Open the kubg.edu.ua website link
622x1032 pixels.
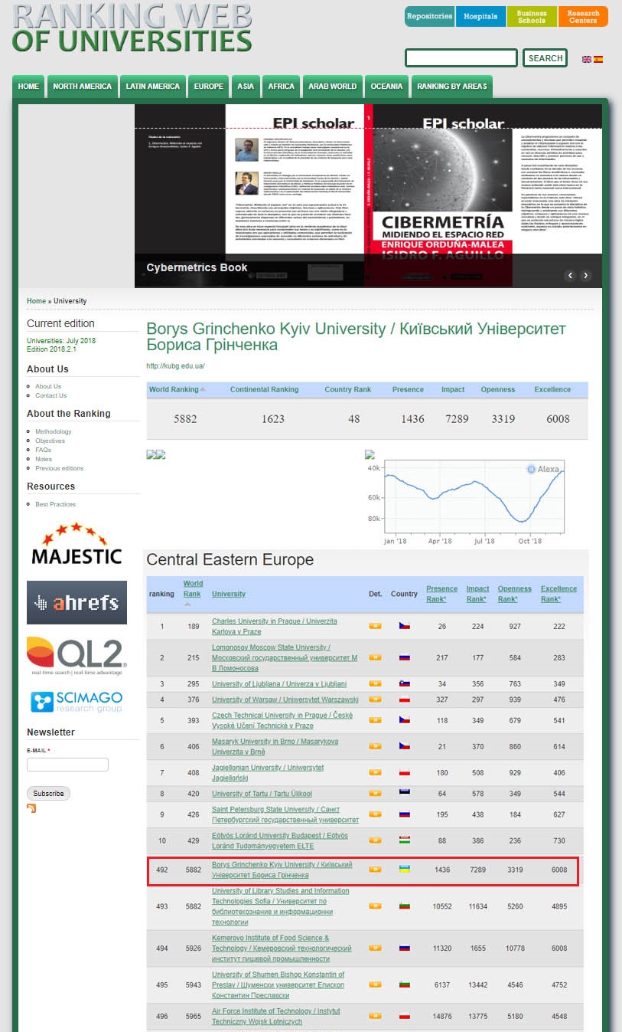coord(175,366)
